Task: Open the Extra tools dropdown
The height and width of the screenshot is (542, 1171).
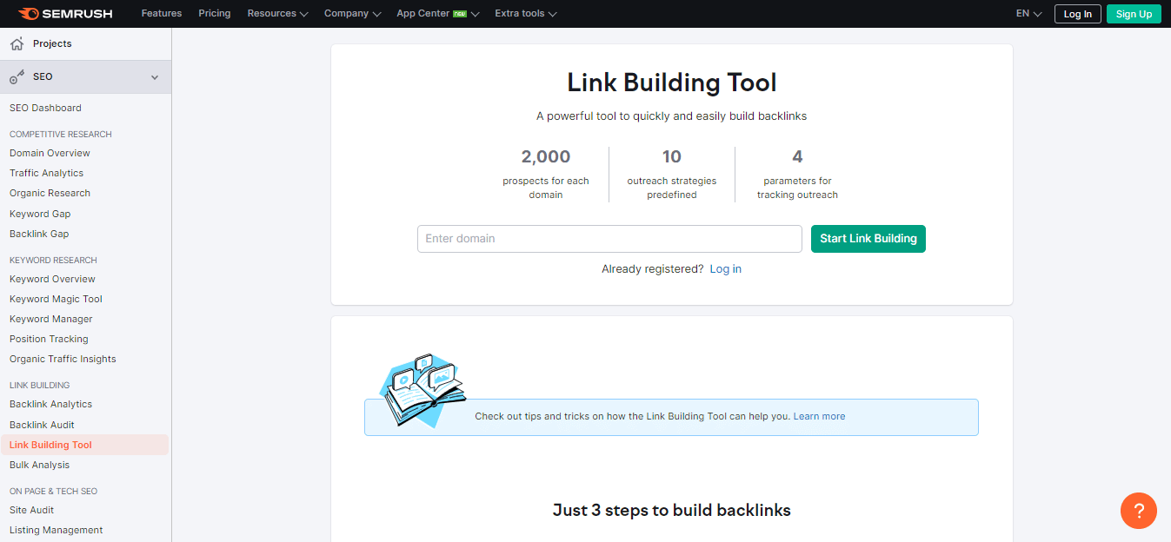Action: [526, 14]
